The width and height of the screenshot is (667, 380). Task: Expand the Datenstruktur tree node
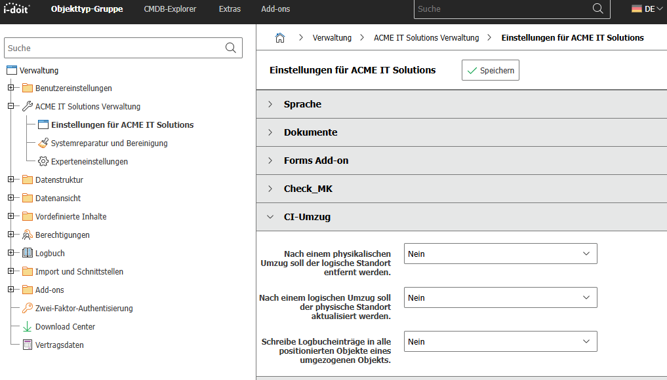point(11,180)
